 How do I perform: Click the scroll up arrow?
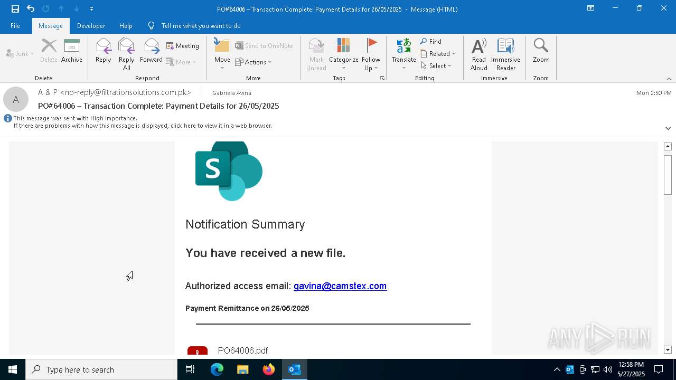pyautogui.click(x=668, y=146)
